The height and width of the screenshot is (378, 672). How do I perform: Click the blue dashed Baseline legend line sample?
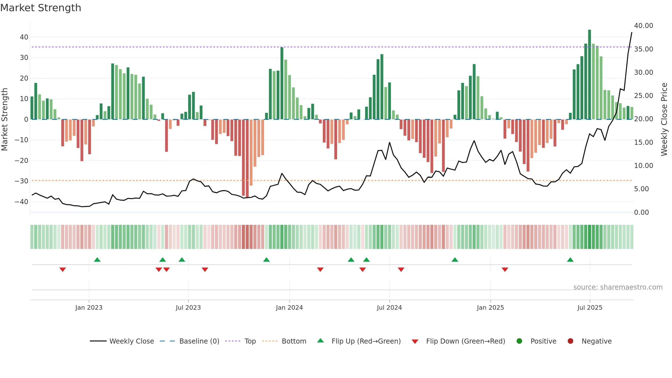click(167, 341)
